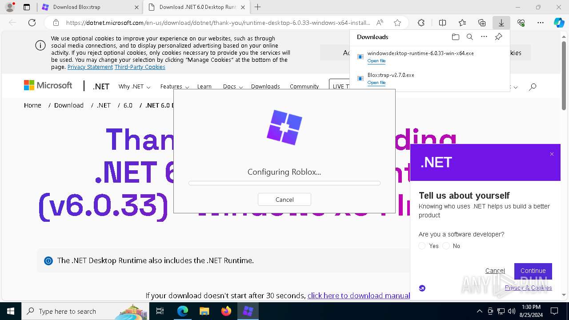This screenshot has width=569, height=320.
Task: Select No for software developer
Action: click(446, 246)
